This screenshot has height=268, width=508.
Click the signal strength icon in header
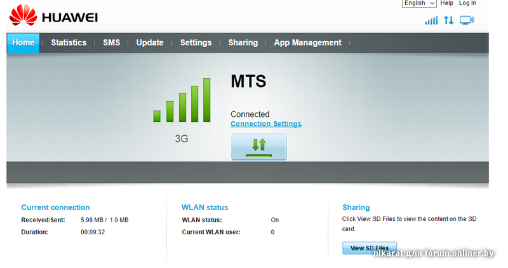(431, 20)
